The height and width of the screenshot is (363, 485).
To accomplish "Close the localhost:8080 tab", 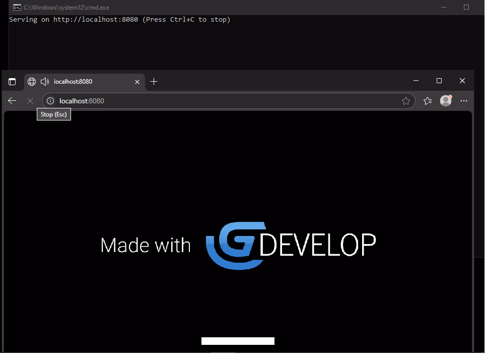I will tap(137, 82).
